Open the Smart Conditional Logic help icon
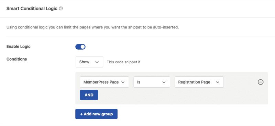Screen dimensions: 275x126 coord(61,9)
